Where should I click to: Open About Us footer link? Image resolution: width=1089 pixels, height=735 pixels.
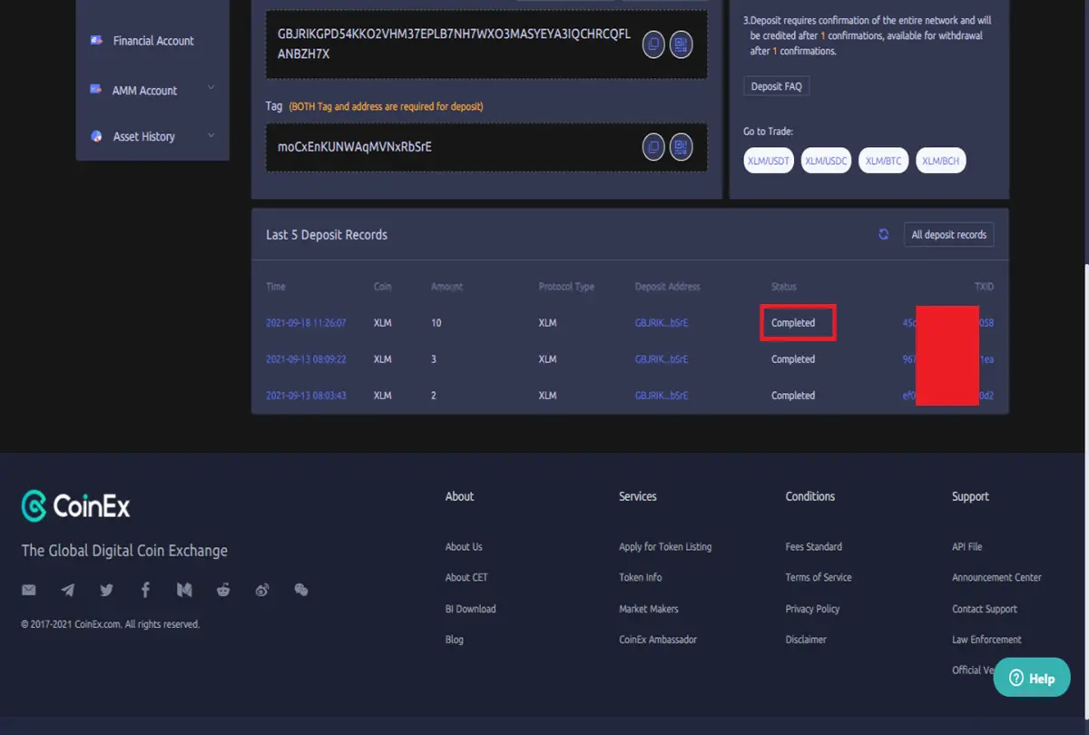[464, 546]
